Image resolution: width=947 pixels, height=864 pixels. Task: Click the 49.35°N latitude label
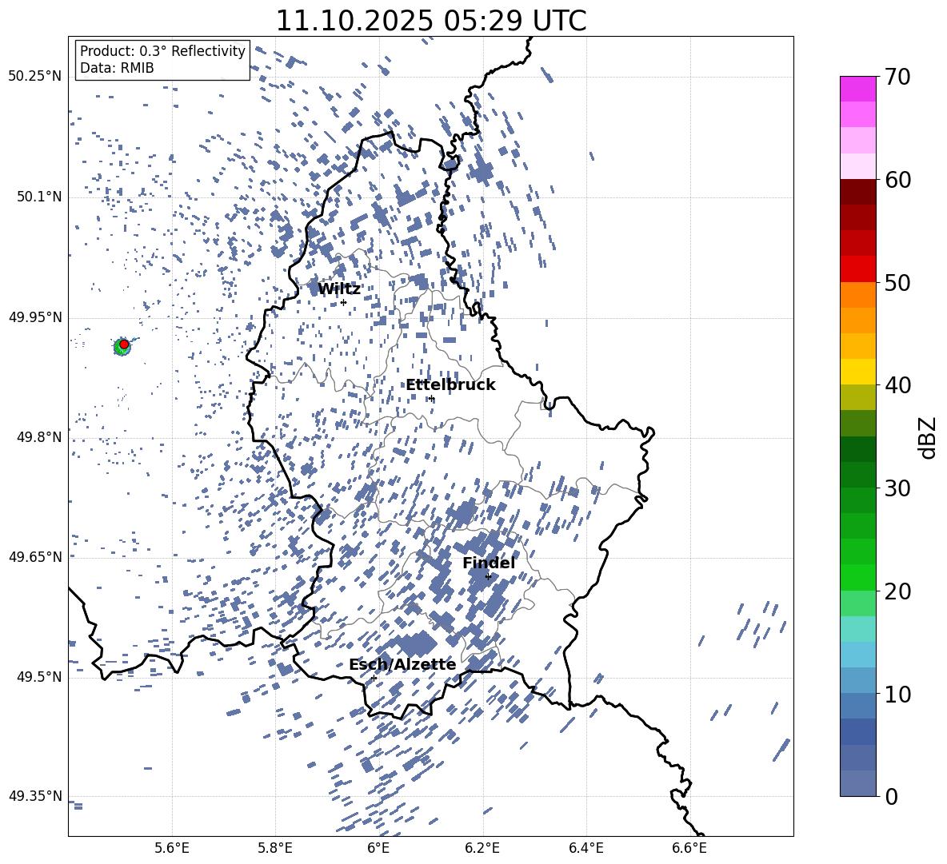pos(35,796)
